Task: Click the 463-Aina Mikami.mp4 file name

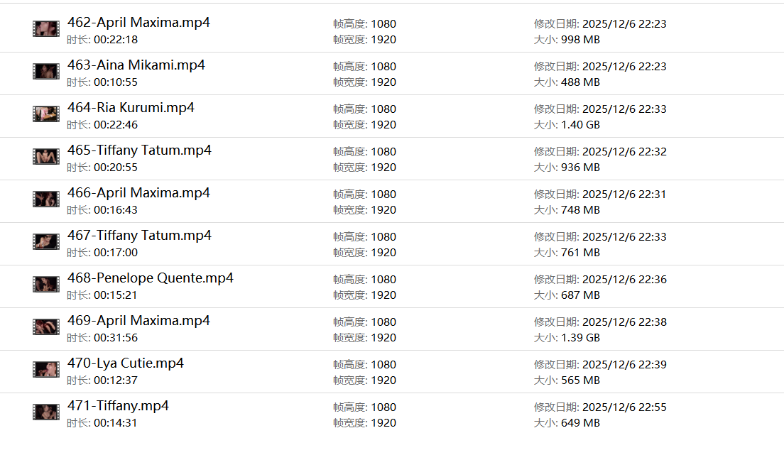Action: (x=136, y=65)
